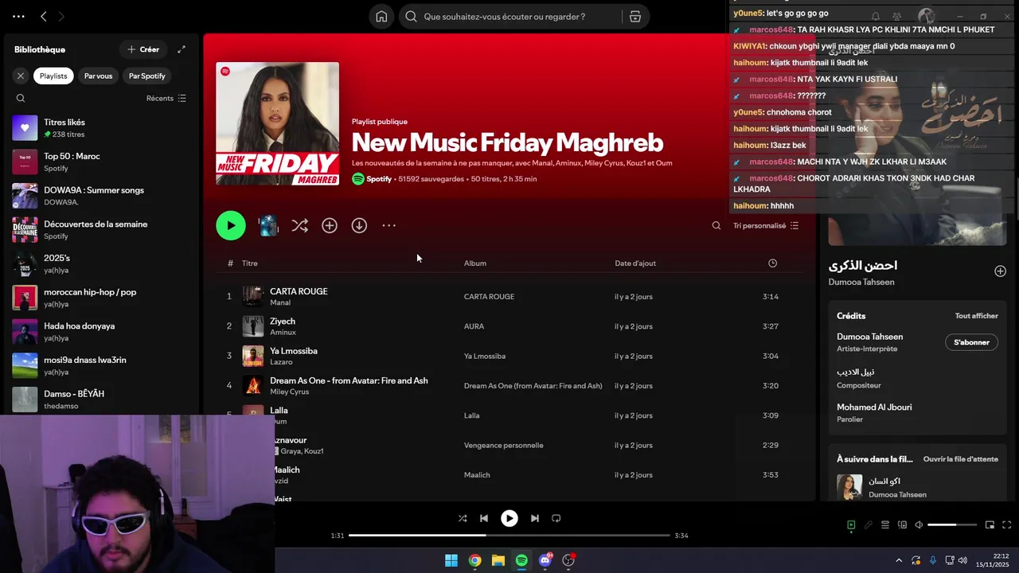Screen dimensions: 1019x573
Task: Select the Lalla track title
Action: click(279, 411)
